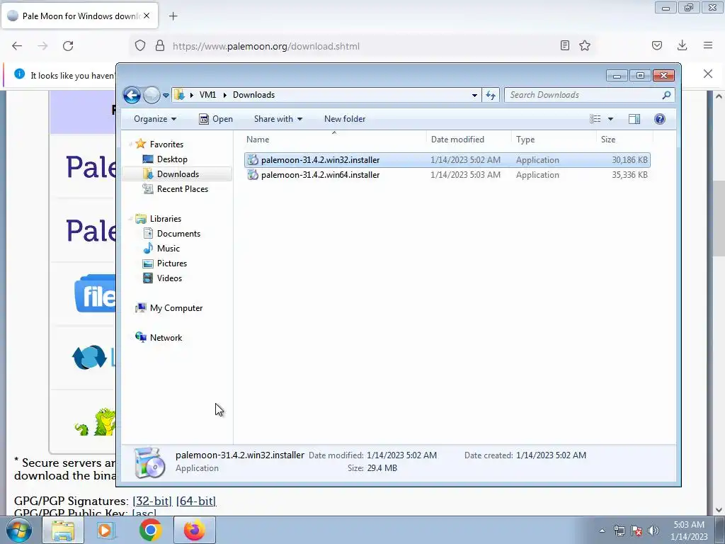The height and width of the screenshot is (544, 725).
Task: Click the win64 installer file icon
Action: point(253,175)
